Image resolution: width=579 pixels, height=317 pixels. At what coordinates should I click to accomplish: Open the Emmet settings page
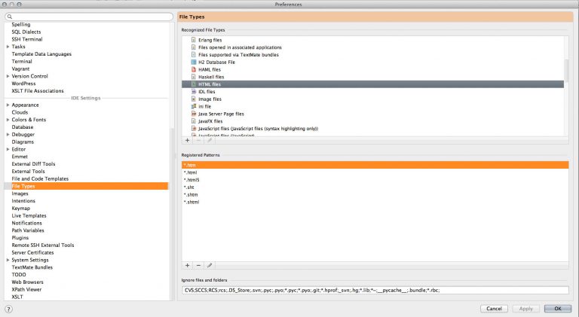click(20, 157)
